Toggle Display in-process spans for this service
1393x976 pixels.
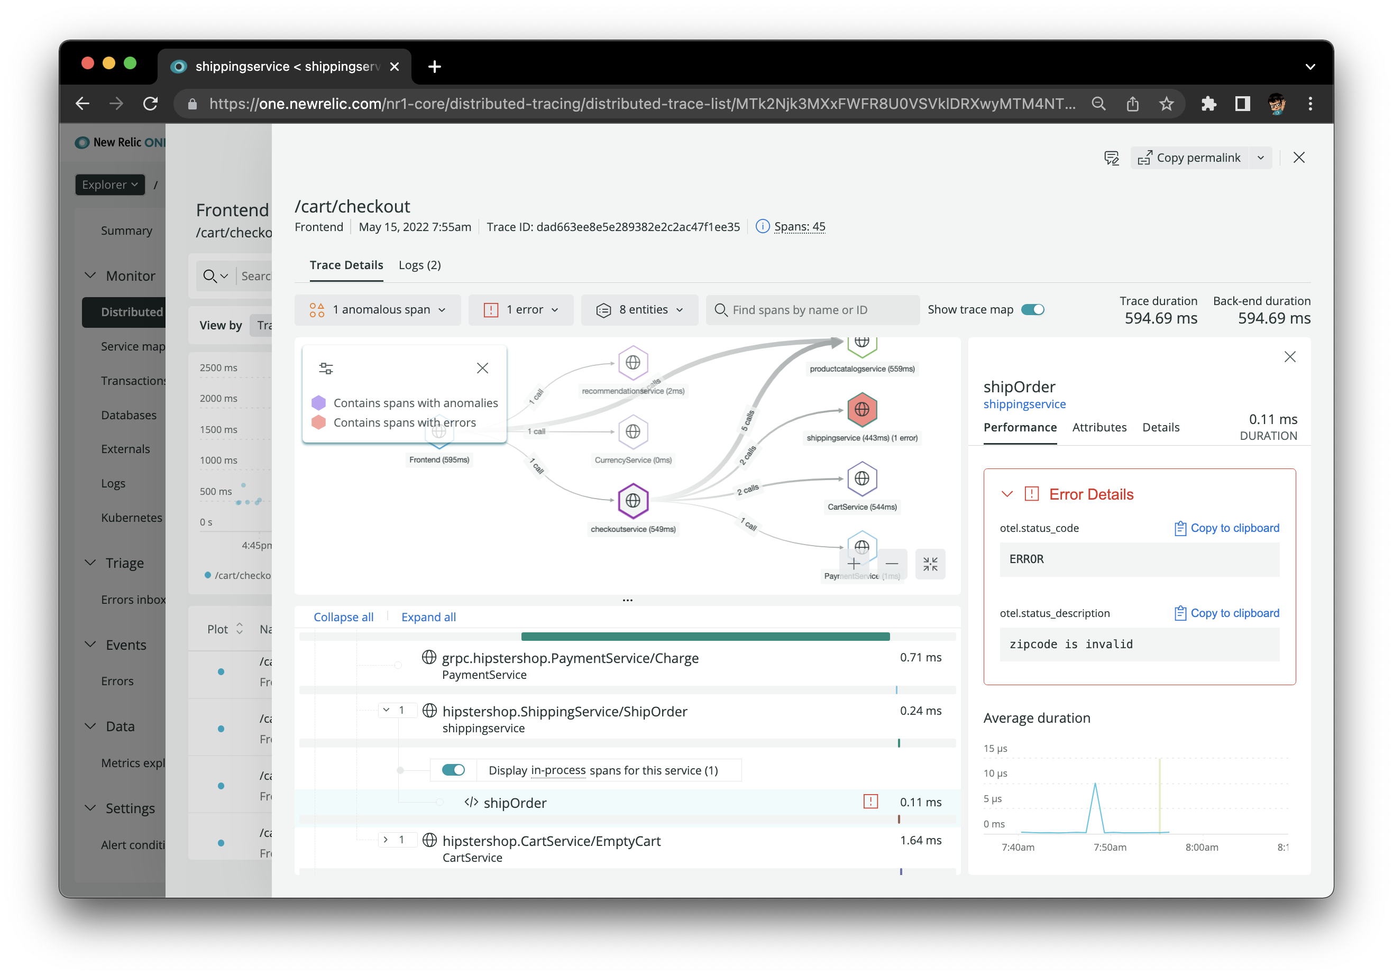coord(455,770)
